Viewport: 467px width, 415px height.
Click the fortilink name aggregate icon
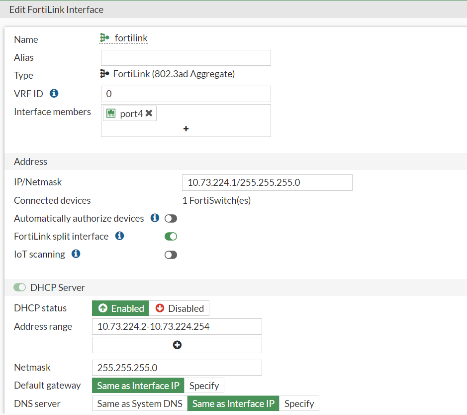point(104,38)
